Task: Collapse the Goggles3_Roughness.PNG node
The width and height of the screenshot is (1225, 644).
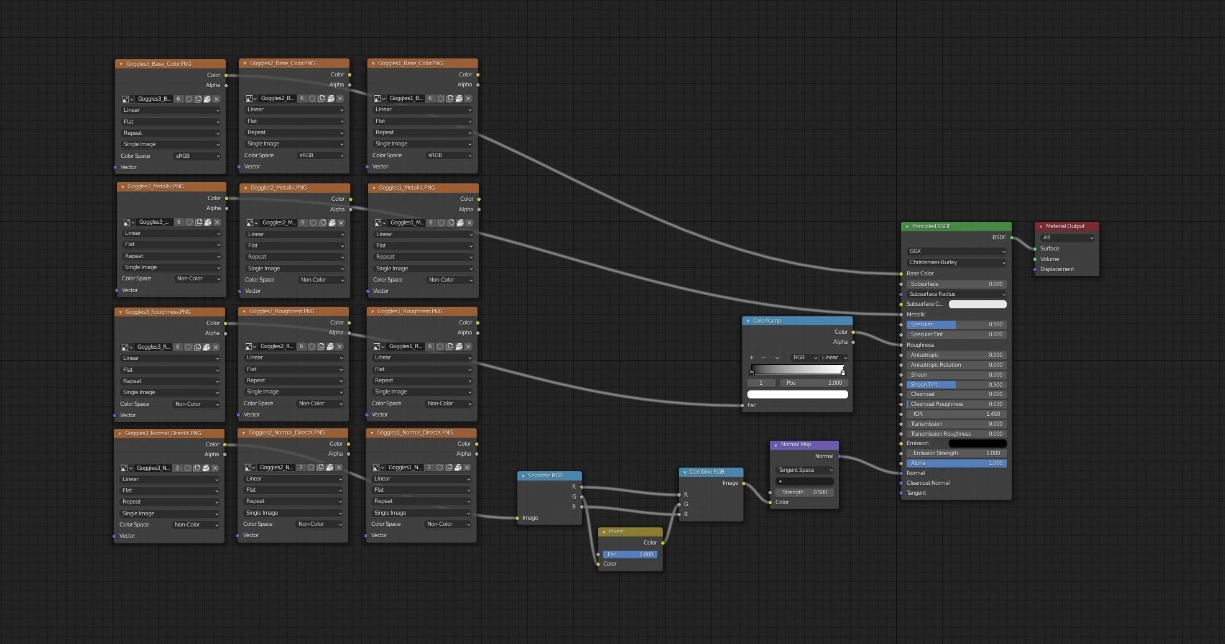Action: tap(121, 312)
